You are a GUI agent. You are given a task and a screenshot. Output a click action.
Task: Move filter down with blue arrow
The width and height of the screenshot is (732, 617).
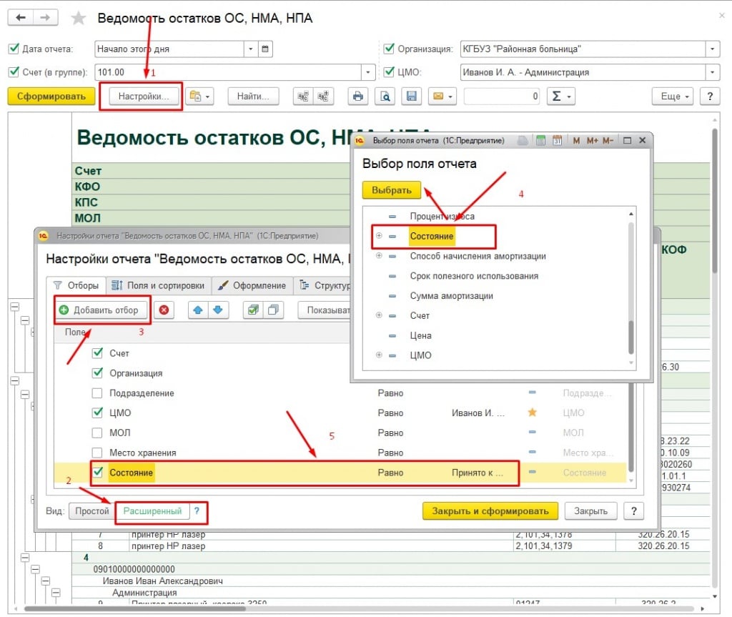click(x=217, y=310)
